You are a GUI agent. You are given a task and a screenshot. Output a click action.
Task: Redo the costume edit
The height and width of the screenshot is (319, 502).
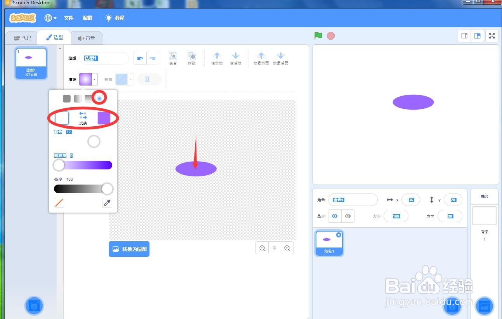pyautogui.click(x=153, y=58)
